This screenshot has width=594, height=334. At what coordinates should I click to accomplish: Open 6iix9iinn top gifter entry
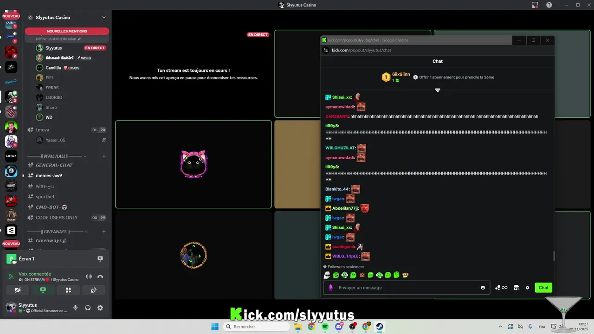tap(396, 77)
